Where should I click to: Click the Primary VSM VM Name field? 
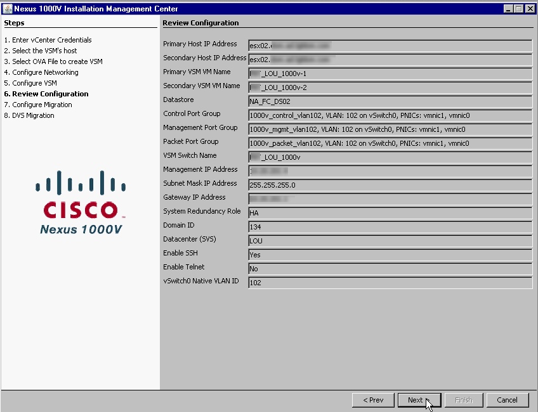(390, 74)
